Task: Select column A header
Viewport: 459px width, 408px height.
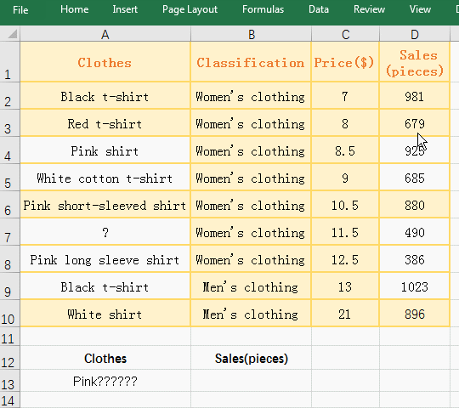Action: pyautogui.click(x=105, y=34)
